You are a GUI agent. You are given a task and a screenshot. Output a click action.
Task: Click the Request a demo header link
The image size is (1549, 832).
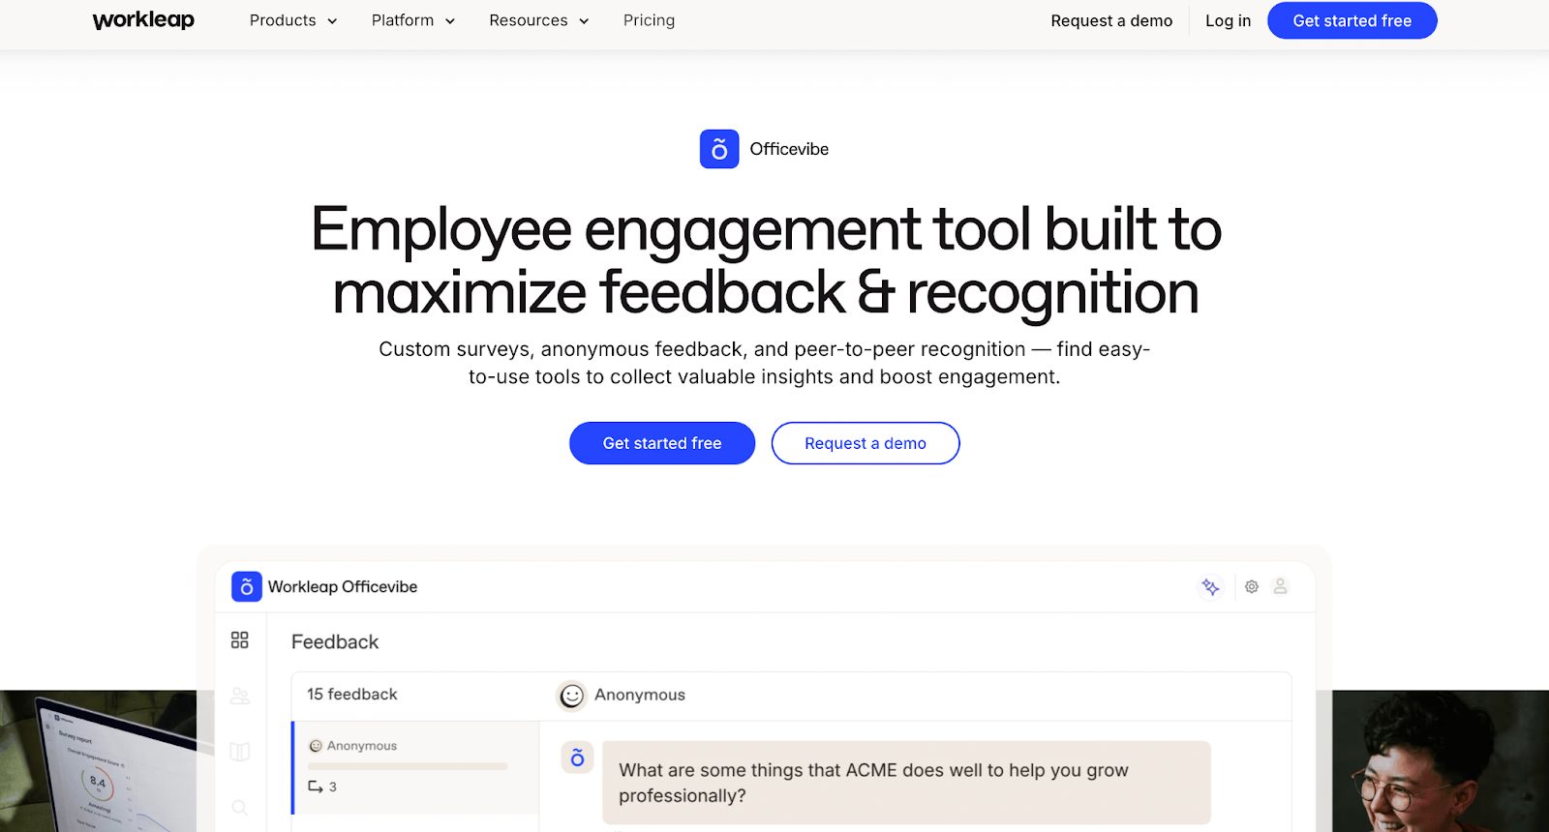click(x=1111, y=20)
